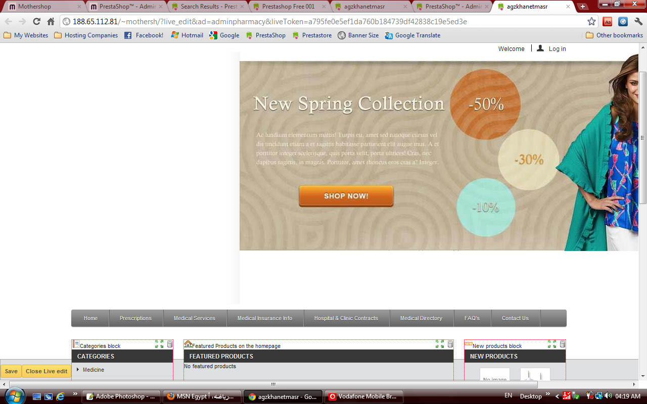This screenshot has width=647, height=404.
Task: Switch to Search Results tab
Action: pos(207,7)
